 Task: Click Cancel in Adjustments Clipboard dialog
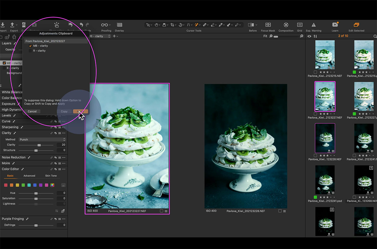click(32, 111)
